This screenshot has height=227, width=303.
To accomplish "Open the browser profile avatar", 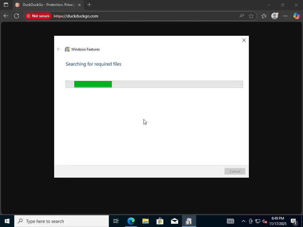I will tap(275, 16).
